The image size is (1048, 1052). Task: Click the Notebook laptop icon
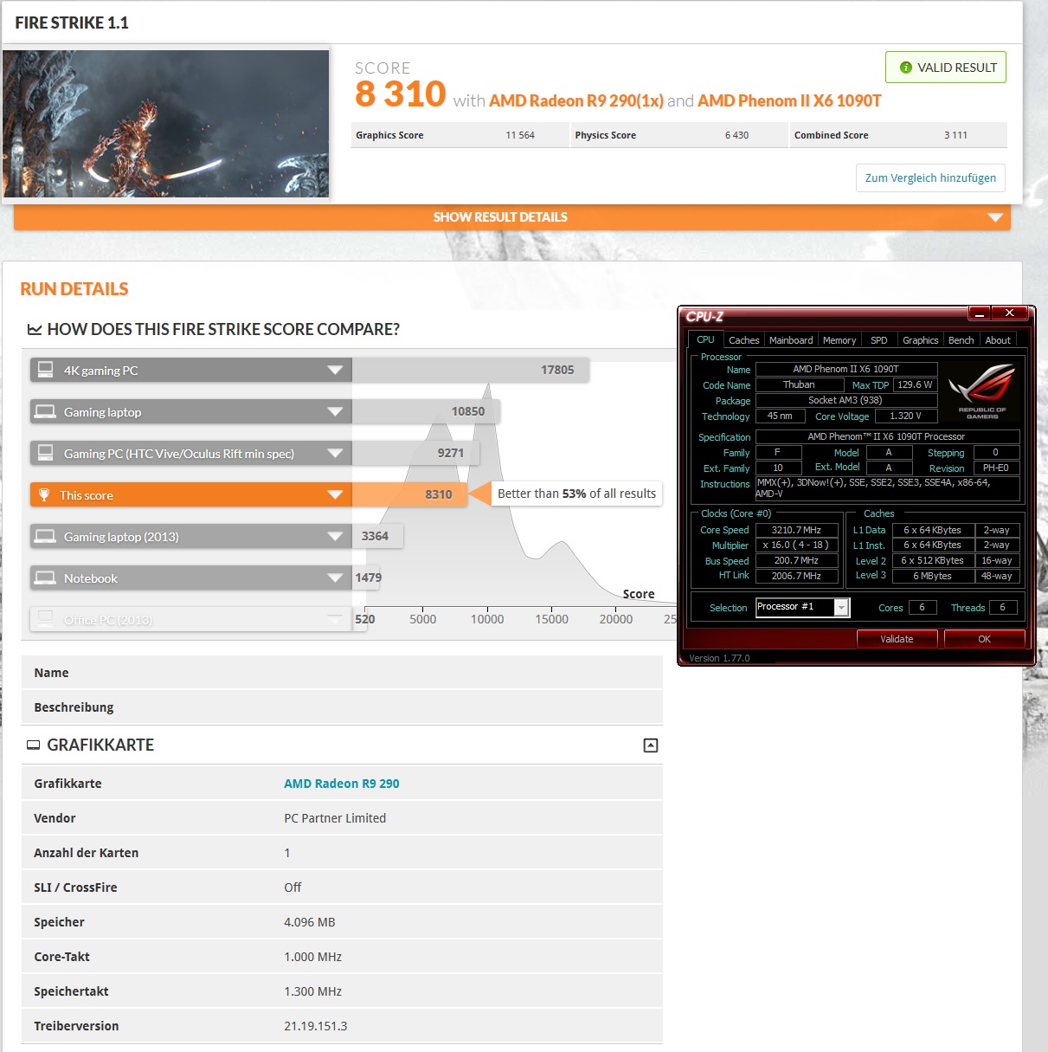point(45,578)
